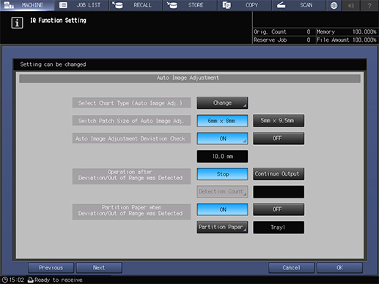Click the Reserve Job value
The height and width of the screenshot is (284, 379).
pyautogui.click(x=309, y=40)
